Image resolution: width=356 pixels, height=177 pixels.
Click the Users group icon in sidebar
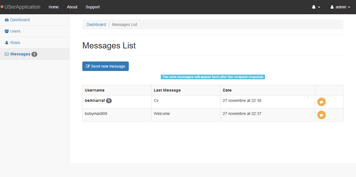pos(7,31)
